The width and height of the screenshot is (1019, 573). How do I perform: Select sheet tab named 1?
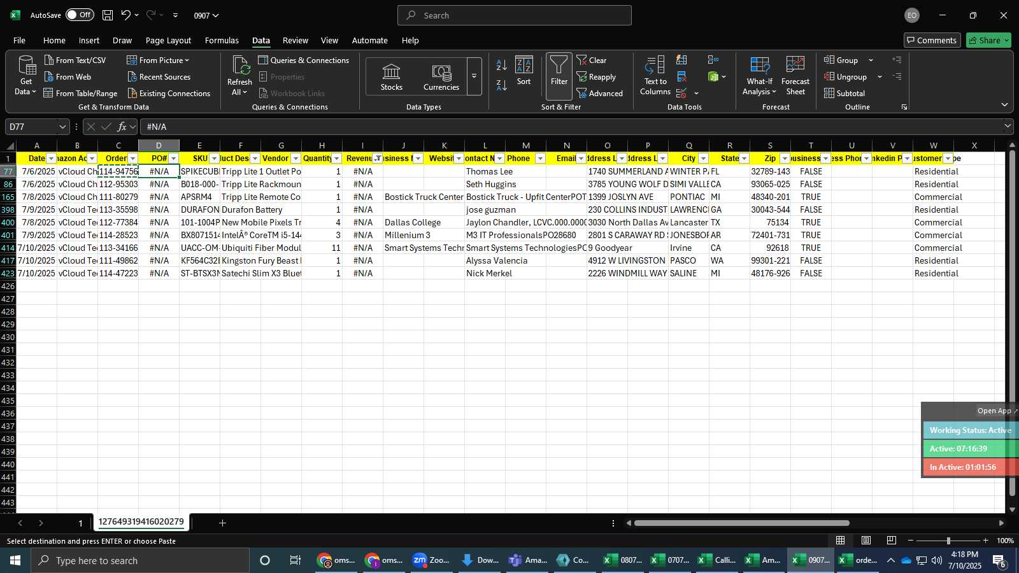click(80, 523)
